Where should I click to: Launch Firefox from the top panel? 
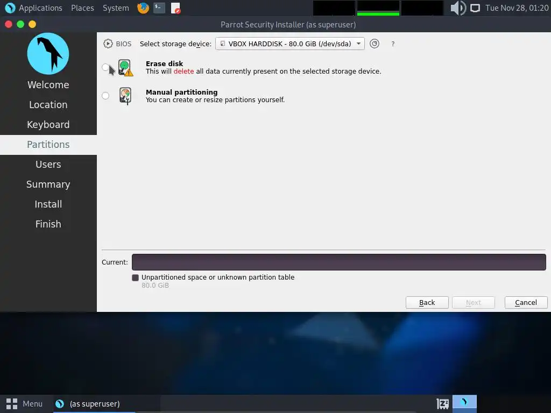point(143,8)
